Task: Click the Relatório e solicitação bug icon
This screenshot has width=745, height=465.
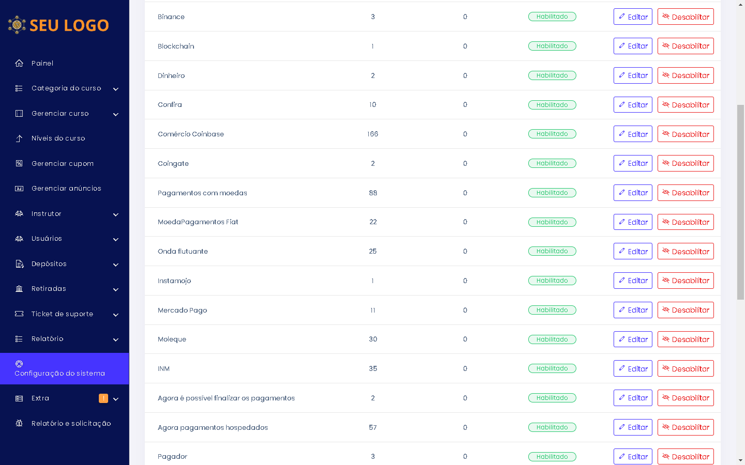Action: (x=19, y=423)
